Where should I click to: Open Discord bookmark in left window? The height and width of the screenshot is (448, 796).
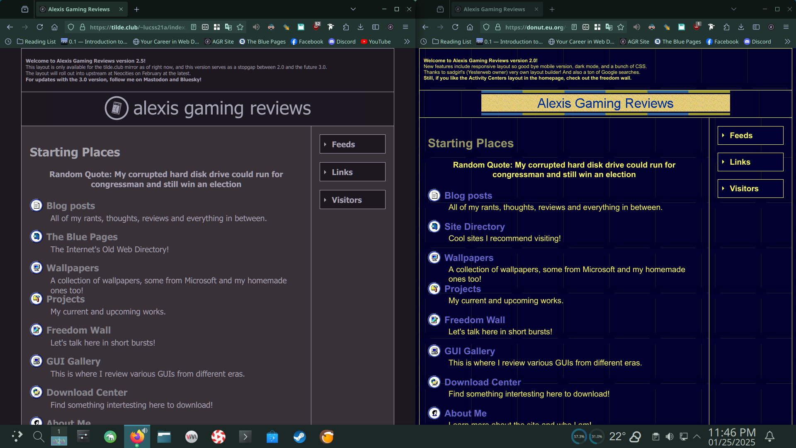[x=342, y=41]
